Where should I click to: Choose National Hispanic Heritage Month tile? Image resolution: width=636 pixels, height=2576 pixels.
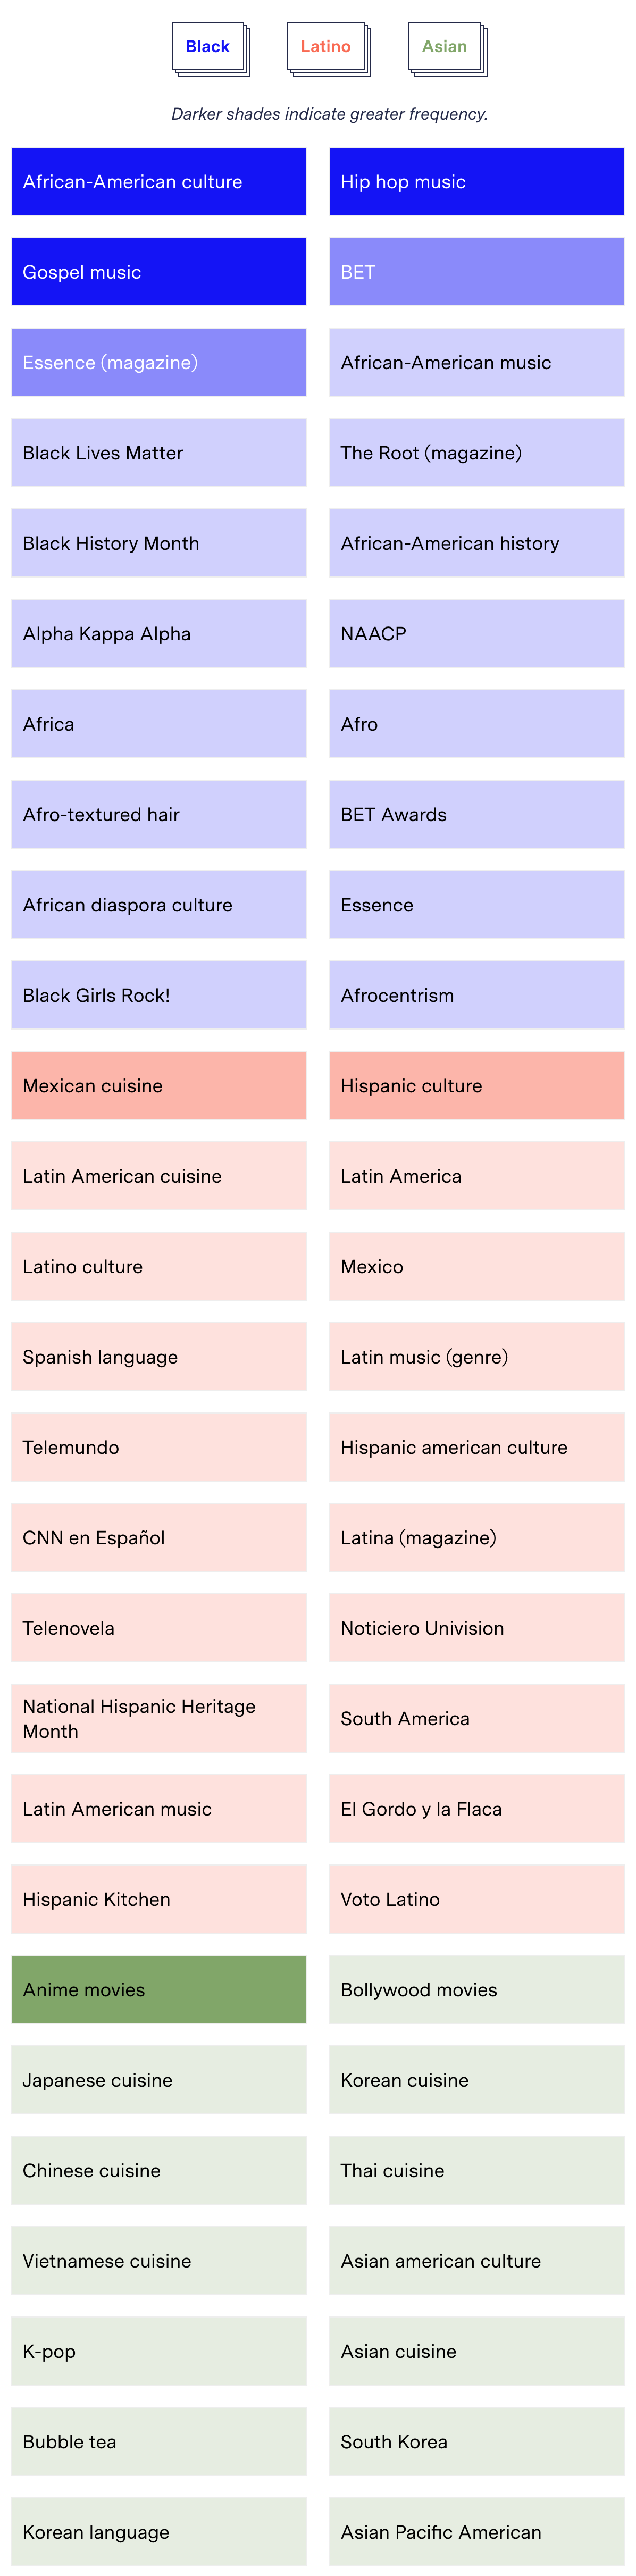click(159, 1718)
